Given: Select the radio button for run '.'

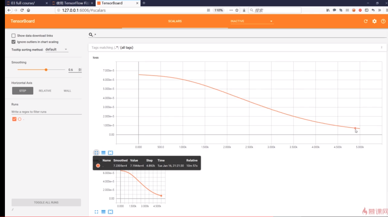Looking at the screenshot, I should click(20, 119).
